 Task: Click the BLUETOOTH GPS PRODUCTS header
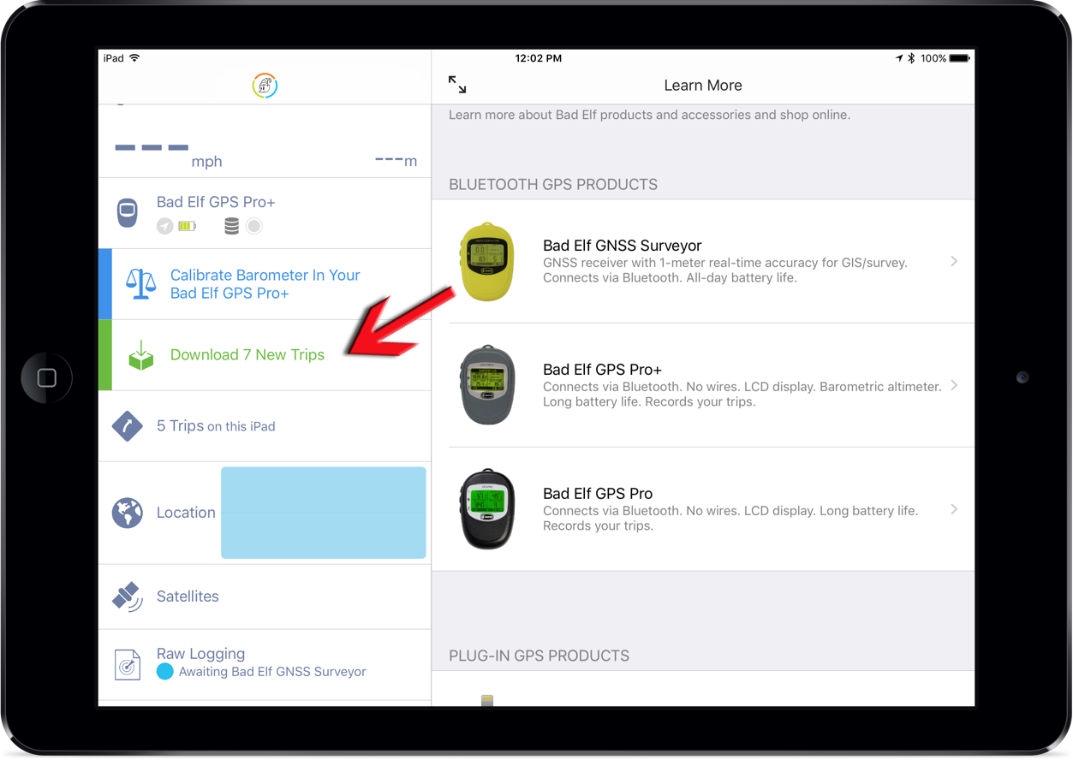(553, 185)
